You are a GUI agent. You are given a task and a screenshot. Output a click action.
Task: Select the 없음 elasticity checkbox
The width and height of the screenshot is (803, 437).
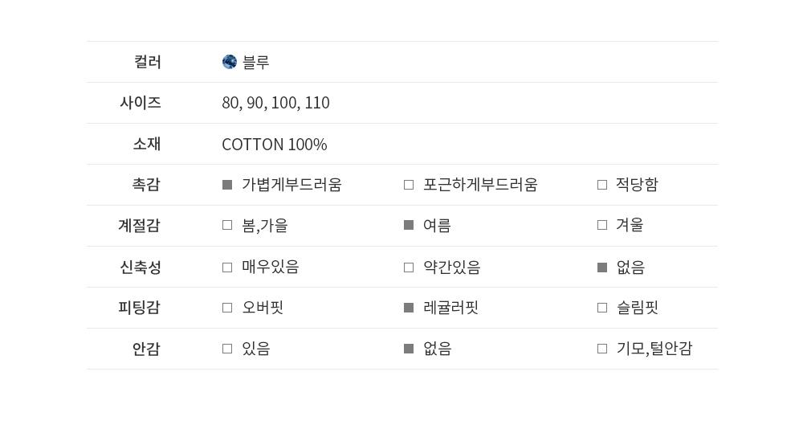coord(602,268)
